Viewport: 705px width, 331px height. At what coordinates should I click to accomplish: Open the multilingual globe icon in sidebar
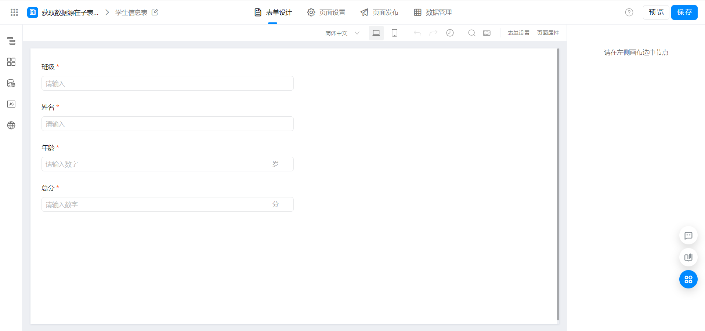[x=11, y=126]
